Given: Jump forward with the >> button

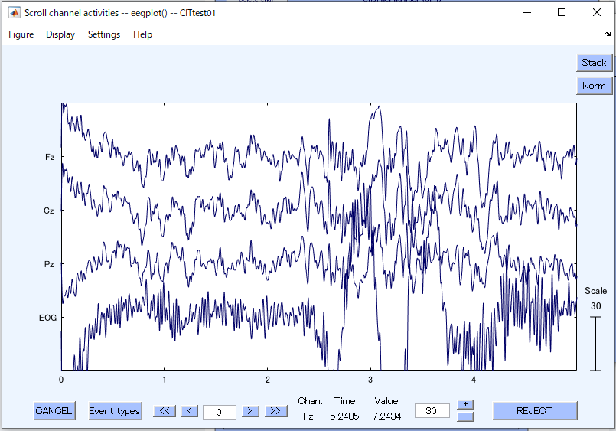Looking at the screenshot, I should pyautogui.click(x=275, y=411).
